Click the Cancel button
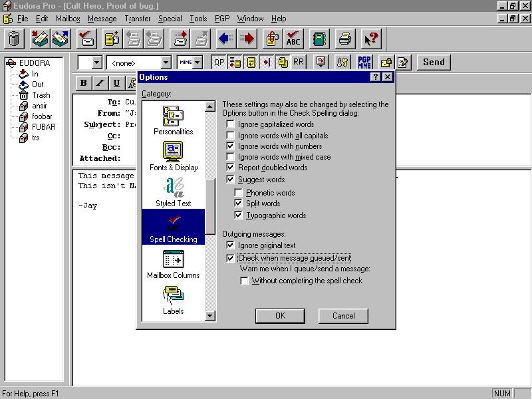 (x=343, y=316)
